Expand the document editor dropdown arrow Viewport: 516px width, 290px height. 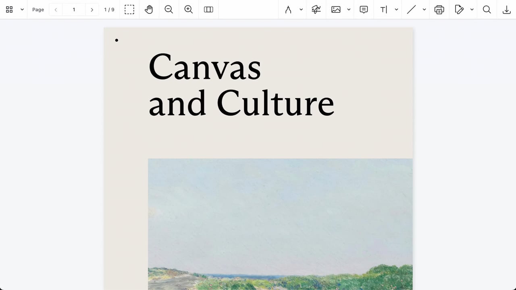[472, 10]
